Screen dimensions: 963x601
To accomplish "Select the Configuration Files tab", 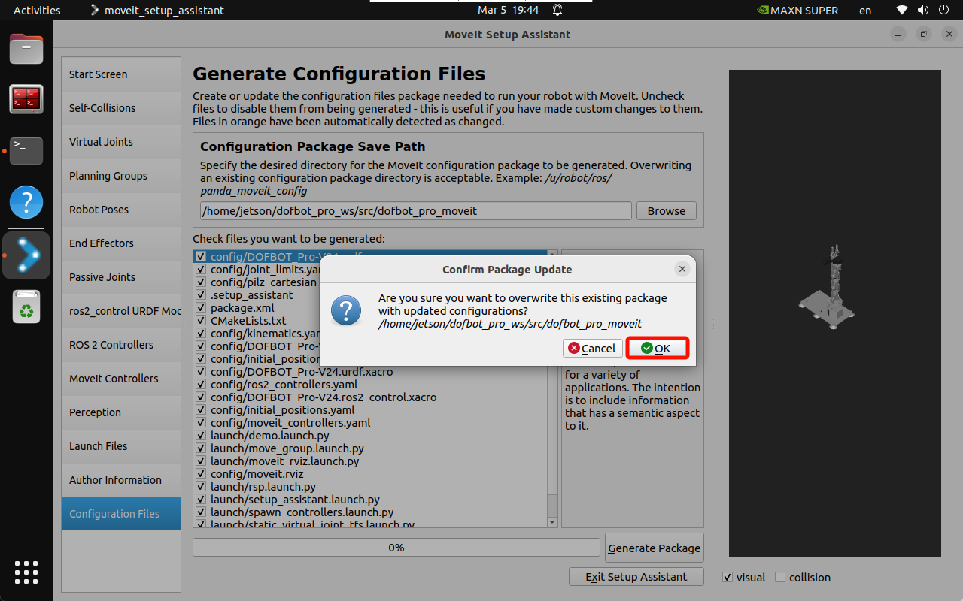I will click(121, 514).
